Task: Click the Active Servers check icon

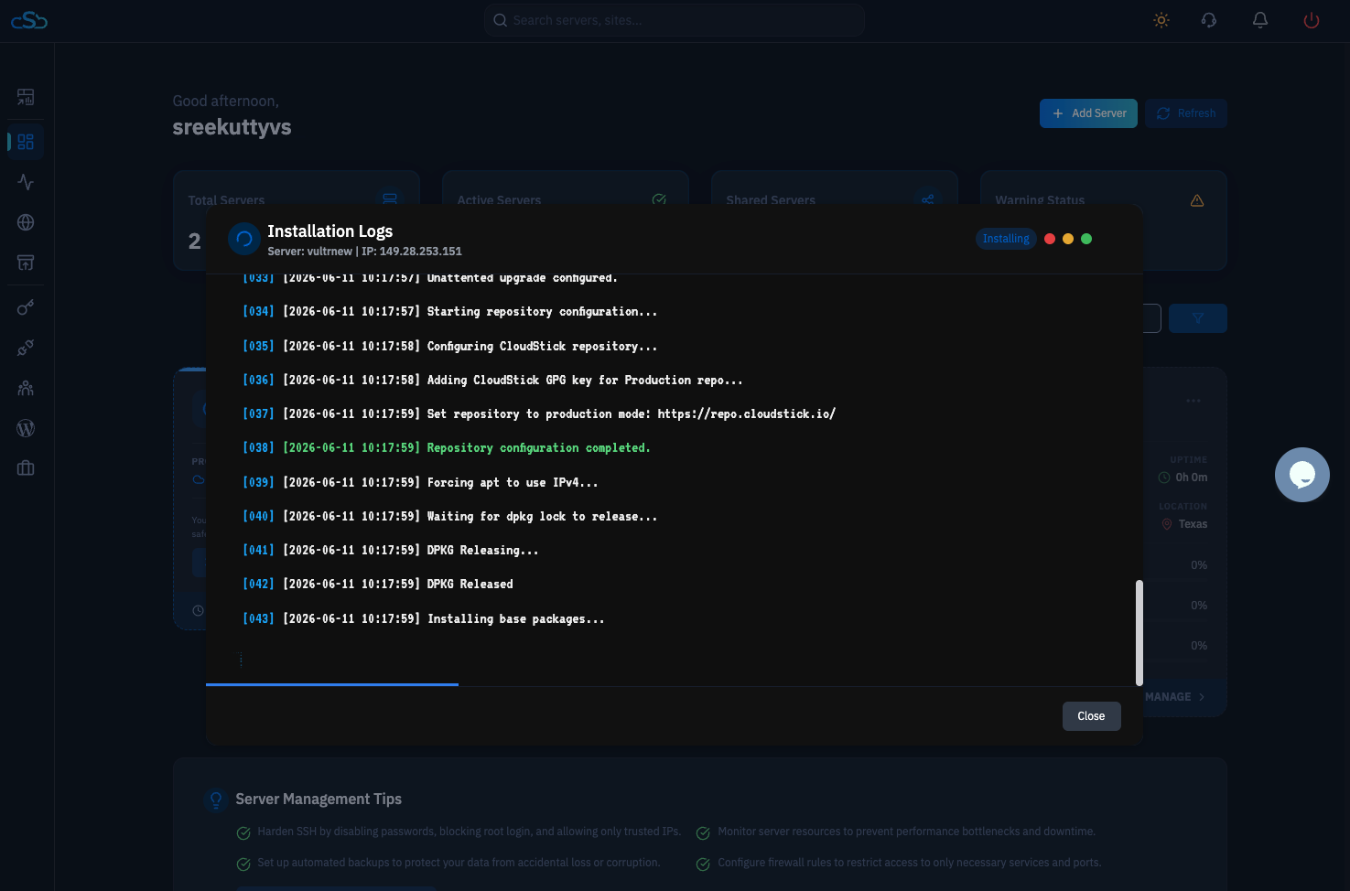Action: [x=659, y=199]
